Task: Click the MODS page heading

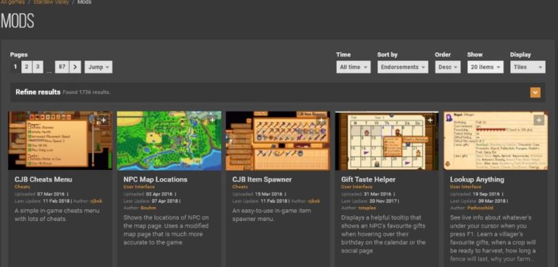Action: 17,21
